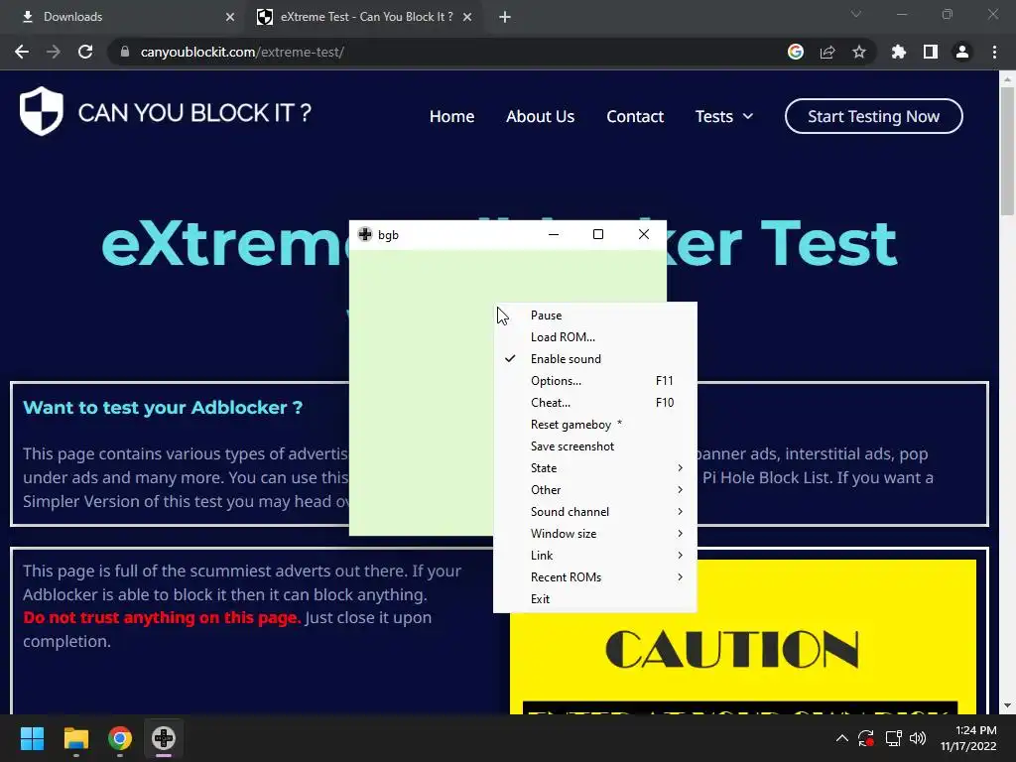This screenshot has height=762, width=1016.
Task: Open the Chrome profile icon
Action: coord(962,52)
